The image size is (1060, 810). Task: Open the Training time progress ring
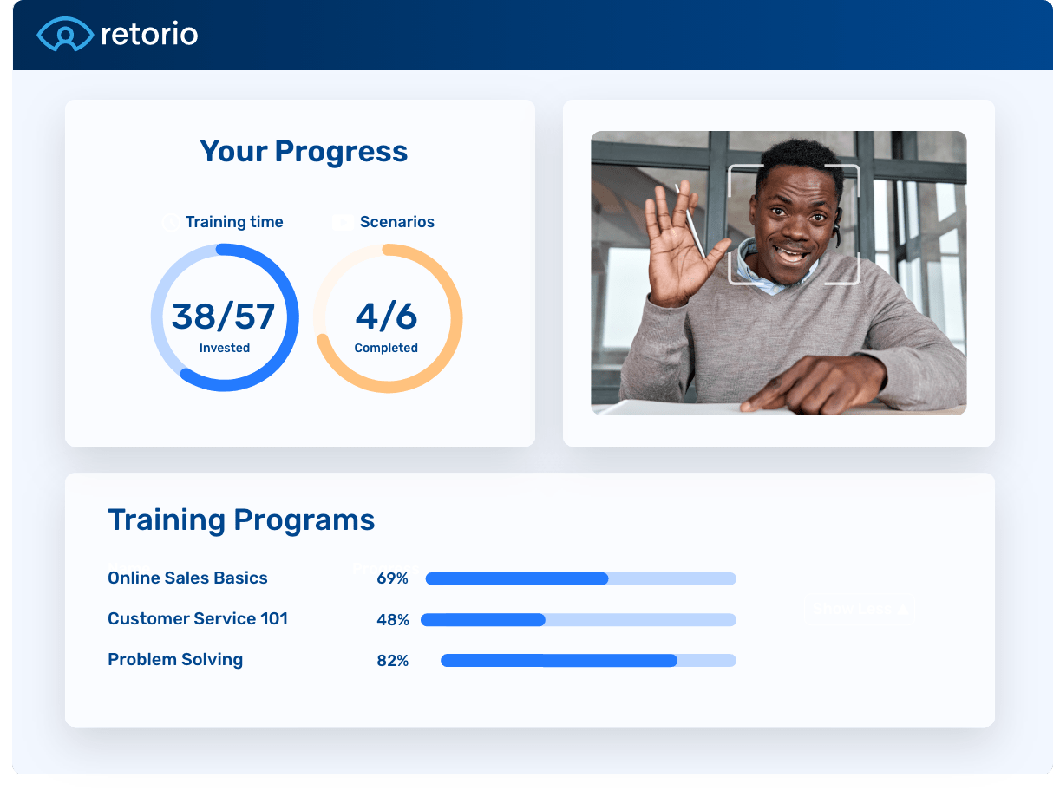pyautogui.click(x=225, y=317)
